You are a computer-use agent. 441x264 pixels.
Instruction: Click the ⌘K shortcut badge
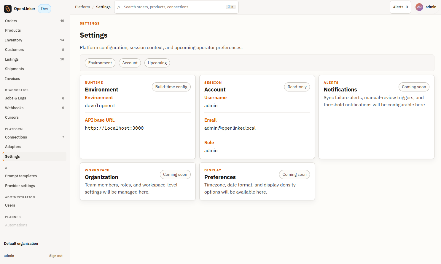(x=230, y=7)
